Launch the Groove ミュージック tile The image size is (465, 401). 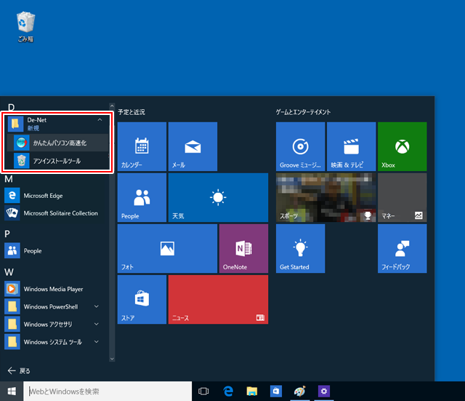300,146
